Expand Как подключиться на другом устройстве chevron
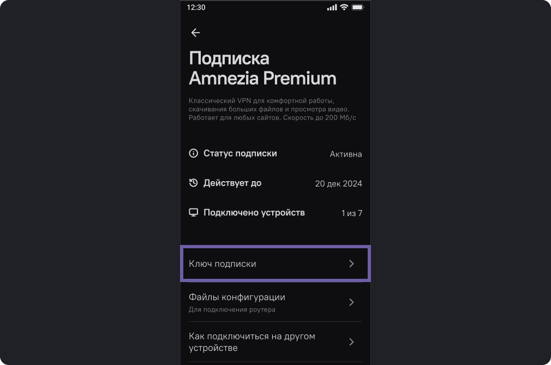The height and width of the screenshot is (365, 551). tap(351, 342)
